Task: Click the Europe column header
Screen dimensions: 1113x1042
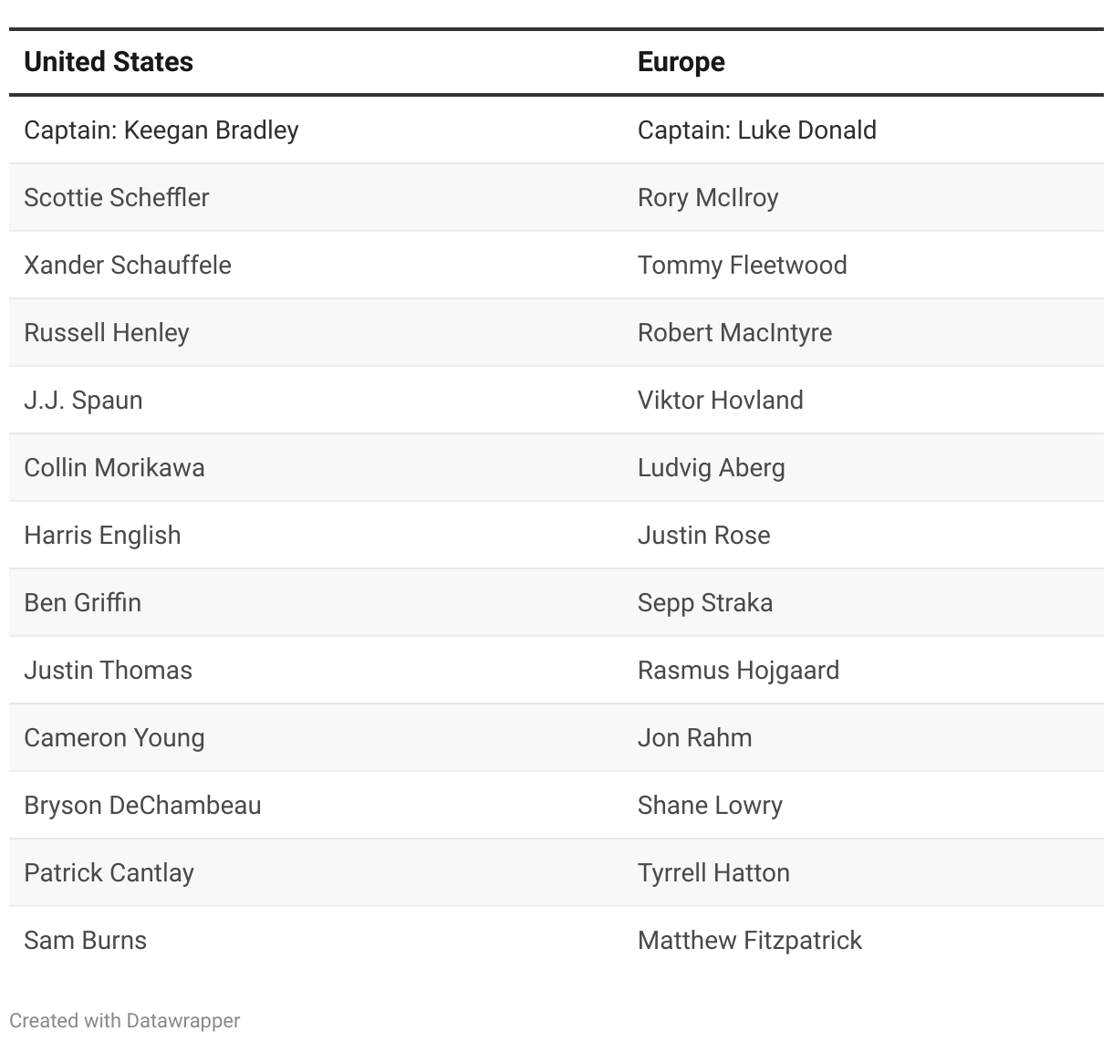Action: [681, 62]
